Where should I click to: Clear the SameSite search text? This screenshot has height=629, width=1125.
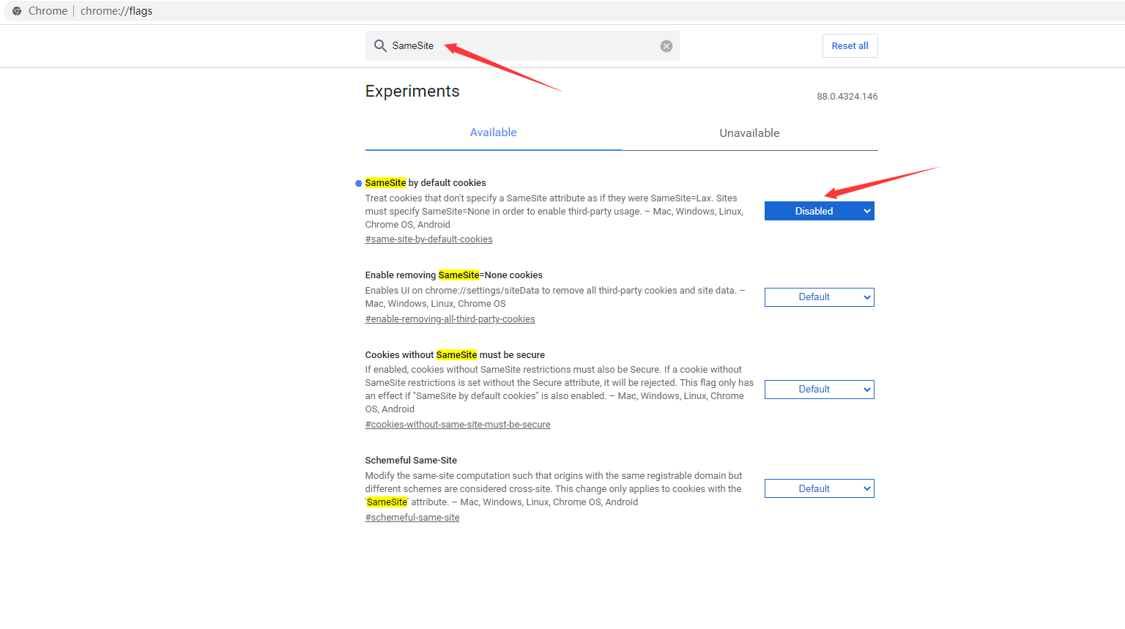tap(667, 46)
